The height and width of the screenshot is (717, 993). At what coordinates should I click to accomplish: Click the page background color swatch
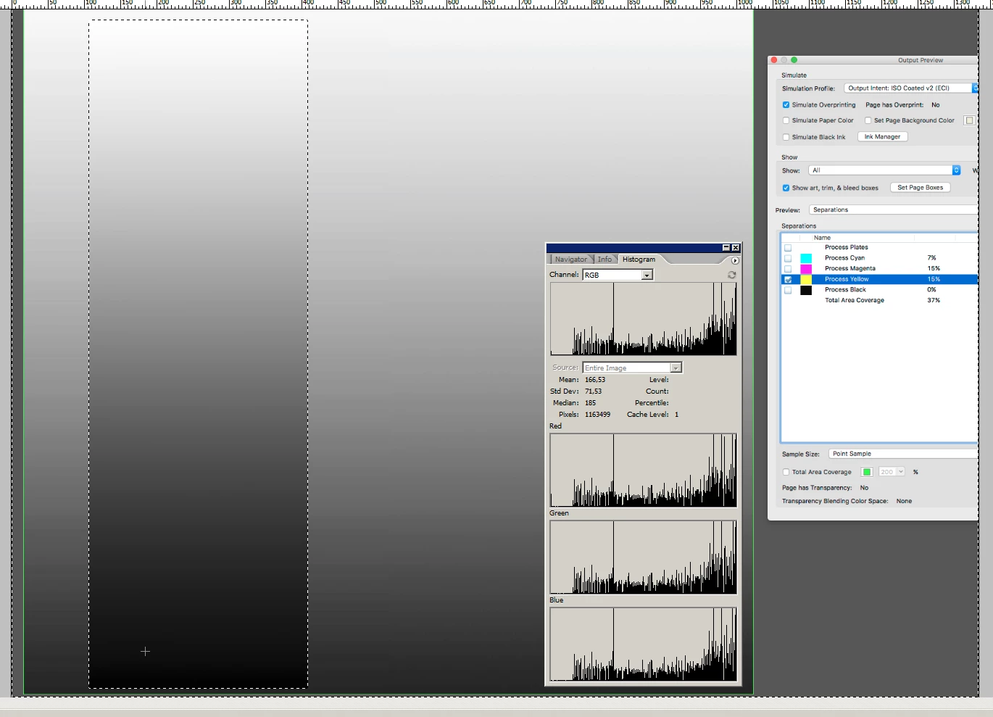pyautogui.click(x=969, y=121)
